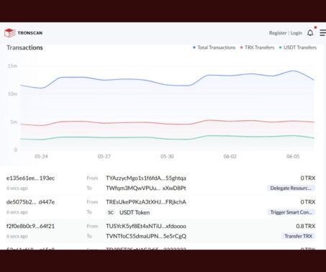
Task: Toggle TRX Transfers legend series
Action: click(x=257, y=47)
